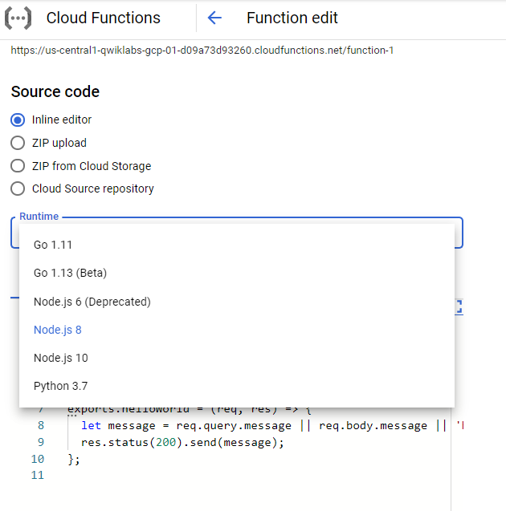Select Node.js 6 (Deprecated) runtime
The width and height of the screenshot is (506, 511).
click(x=237, y=302)
